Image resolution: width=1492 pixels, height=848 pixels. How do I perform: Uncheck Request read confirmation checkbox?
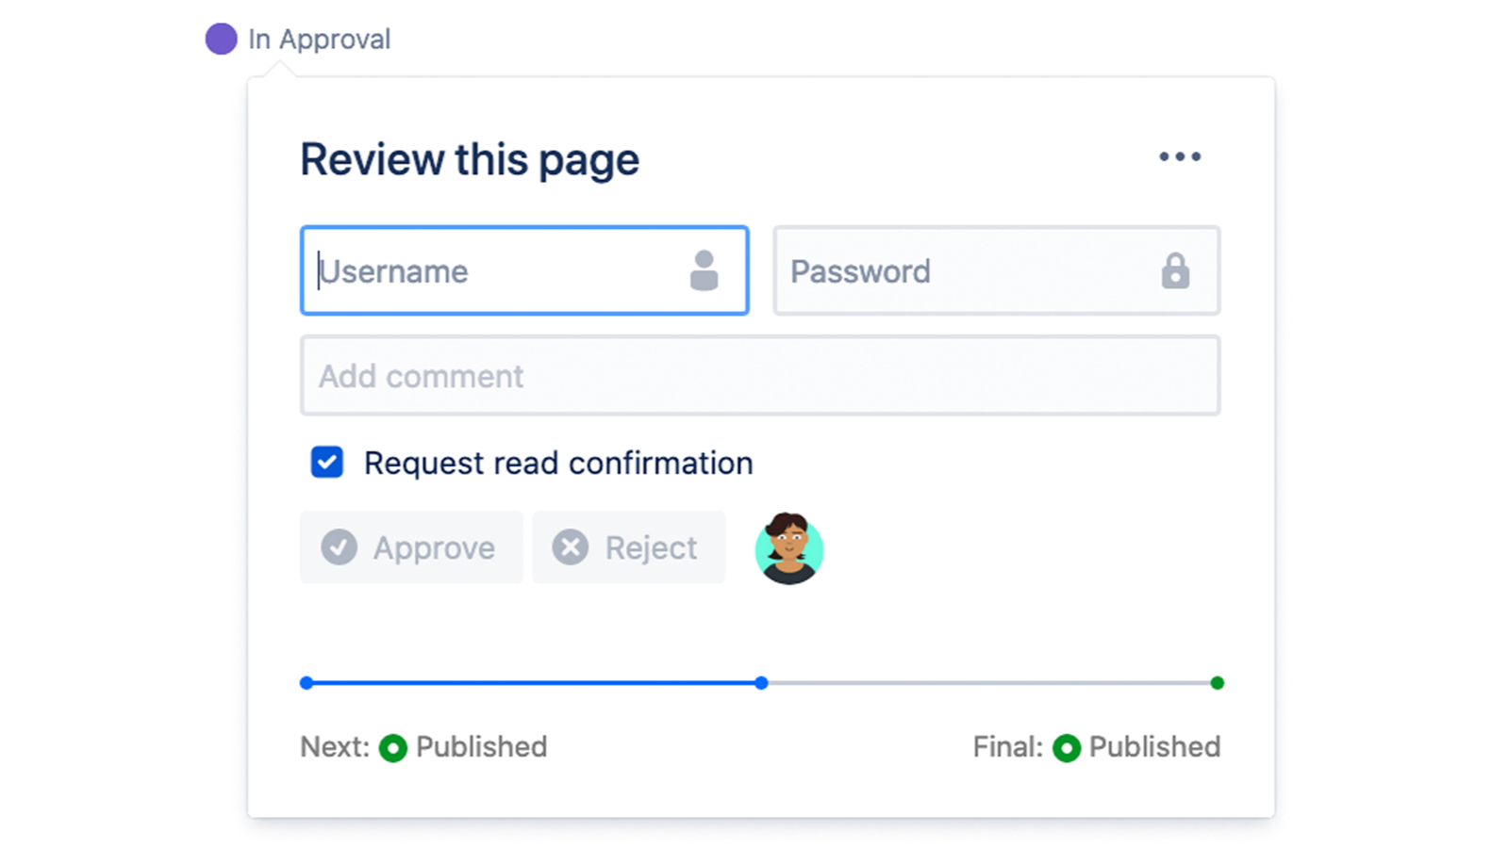click(x=327, y=463)
